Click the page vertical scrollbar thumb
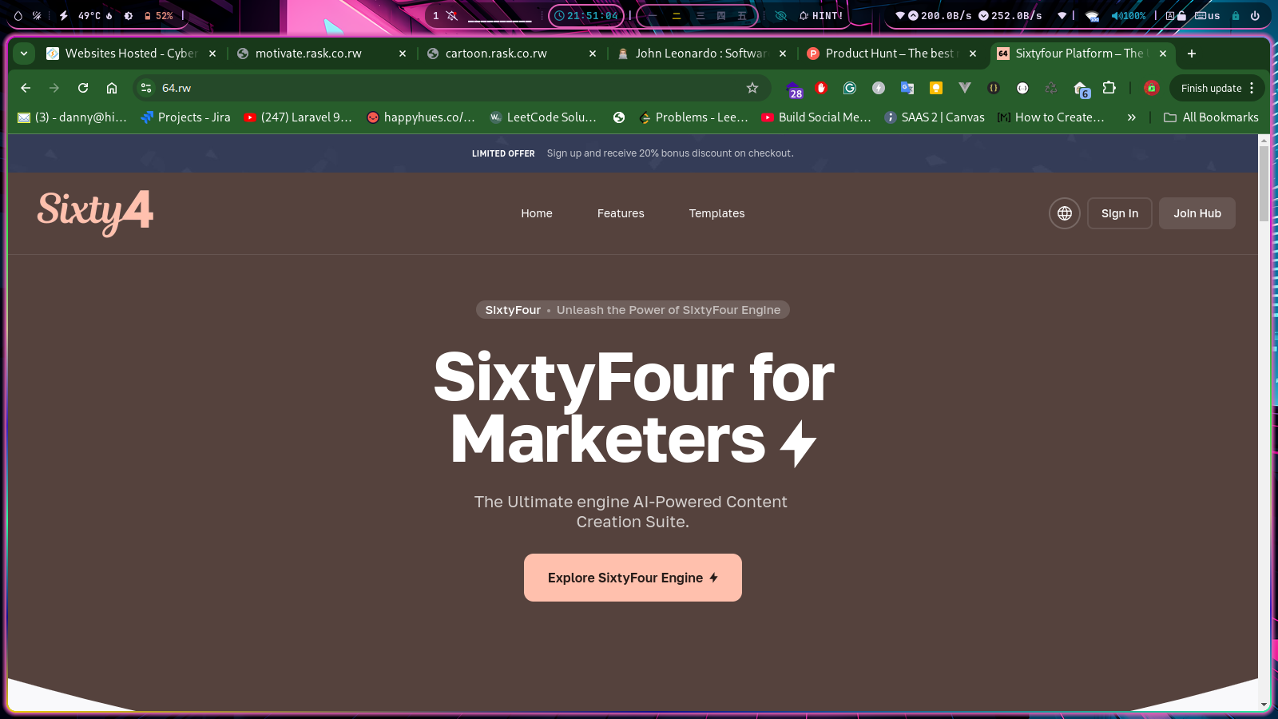The width and height of the screenshot is (1278, 719). [x=1264, y=184]
